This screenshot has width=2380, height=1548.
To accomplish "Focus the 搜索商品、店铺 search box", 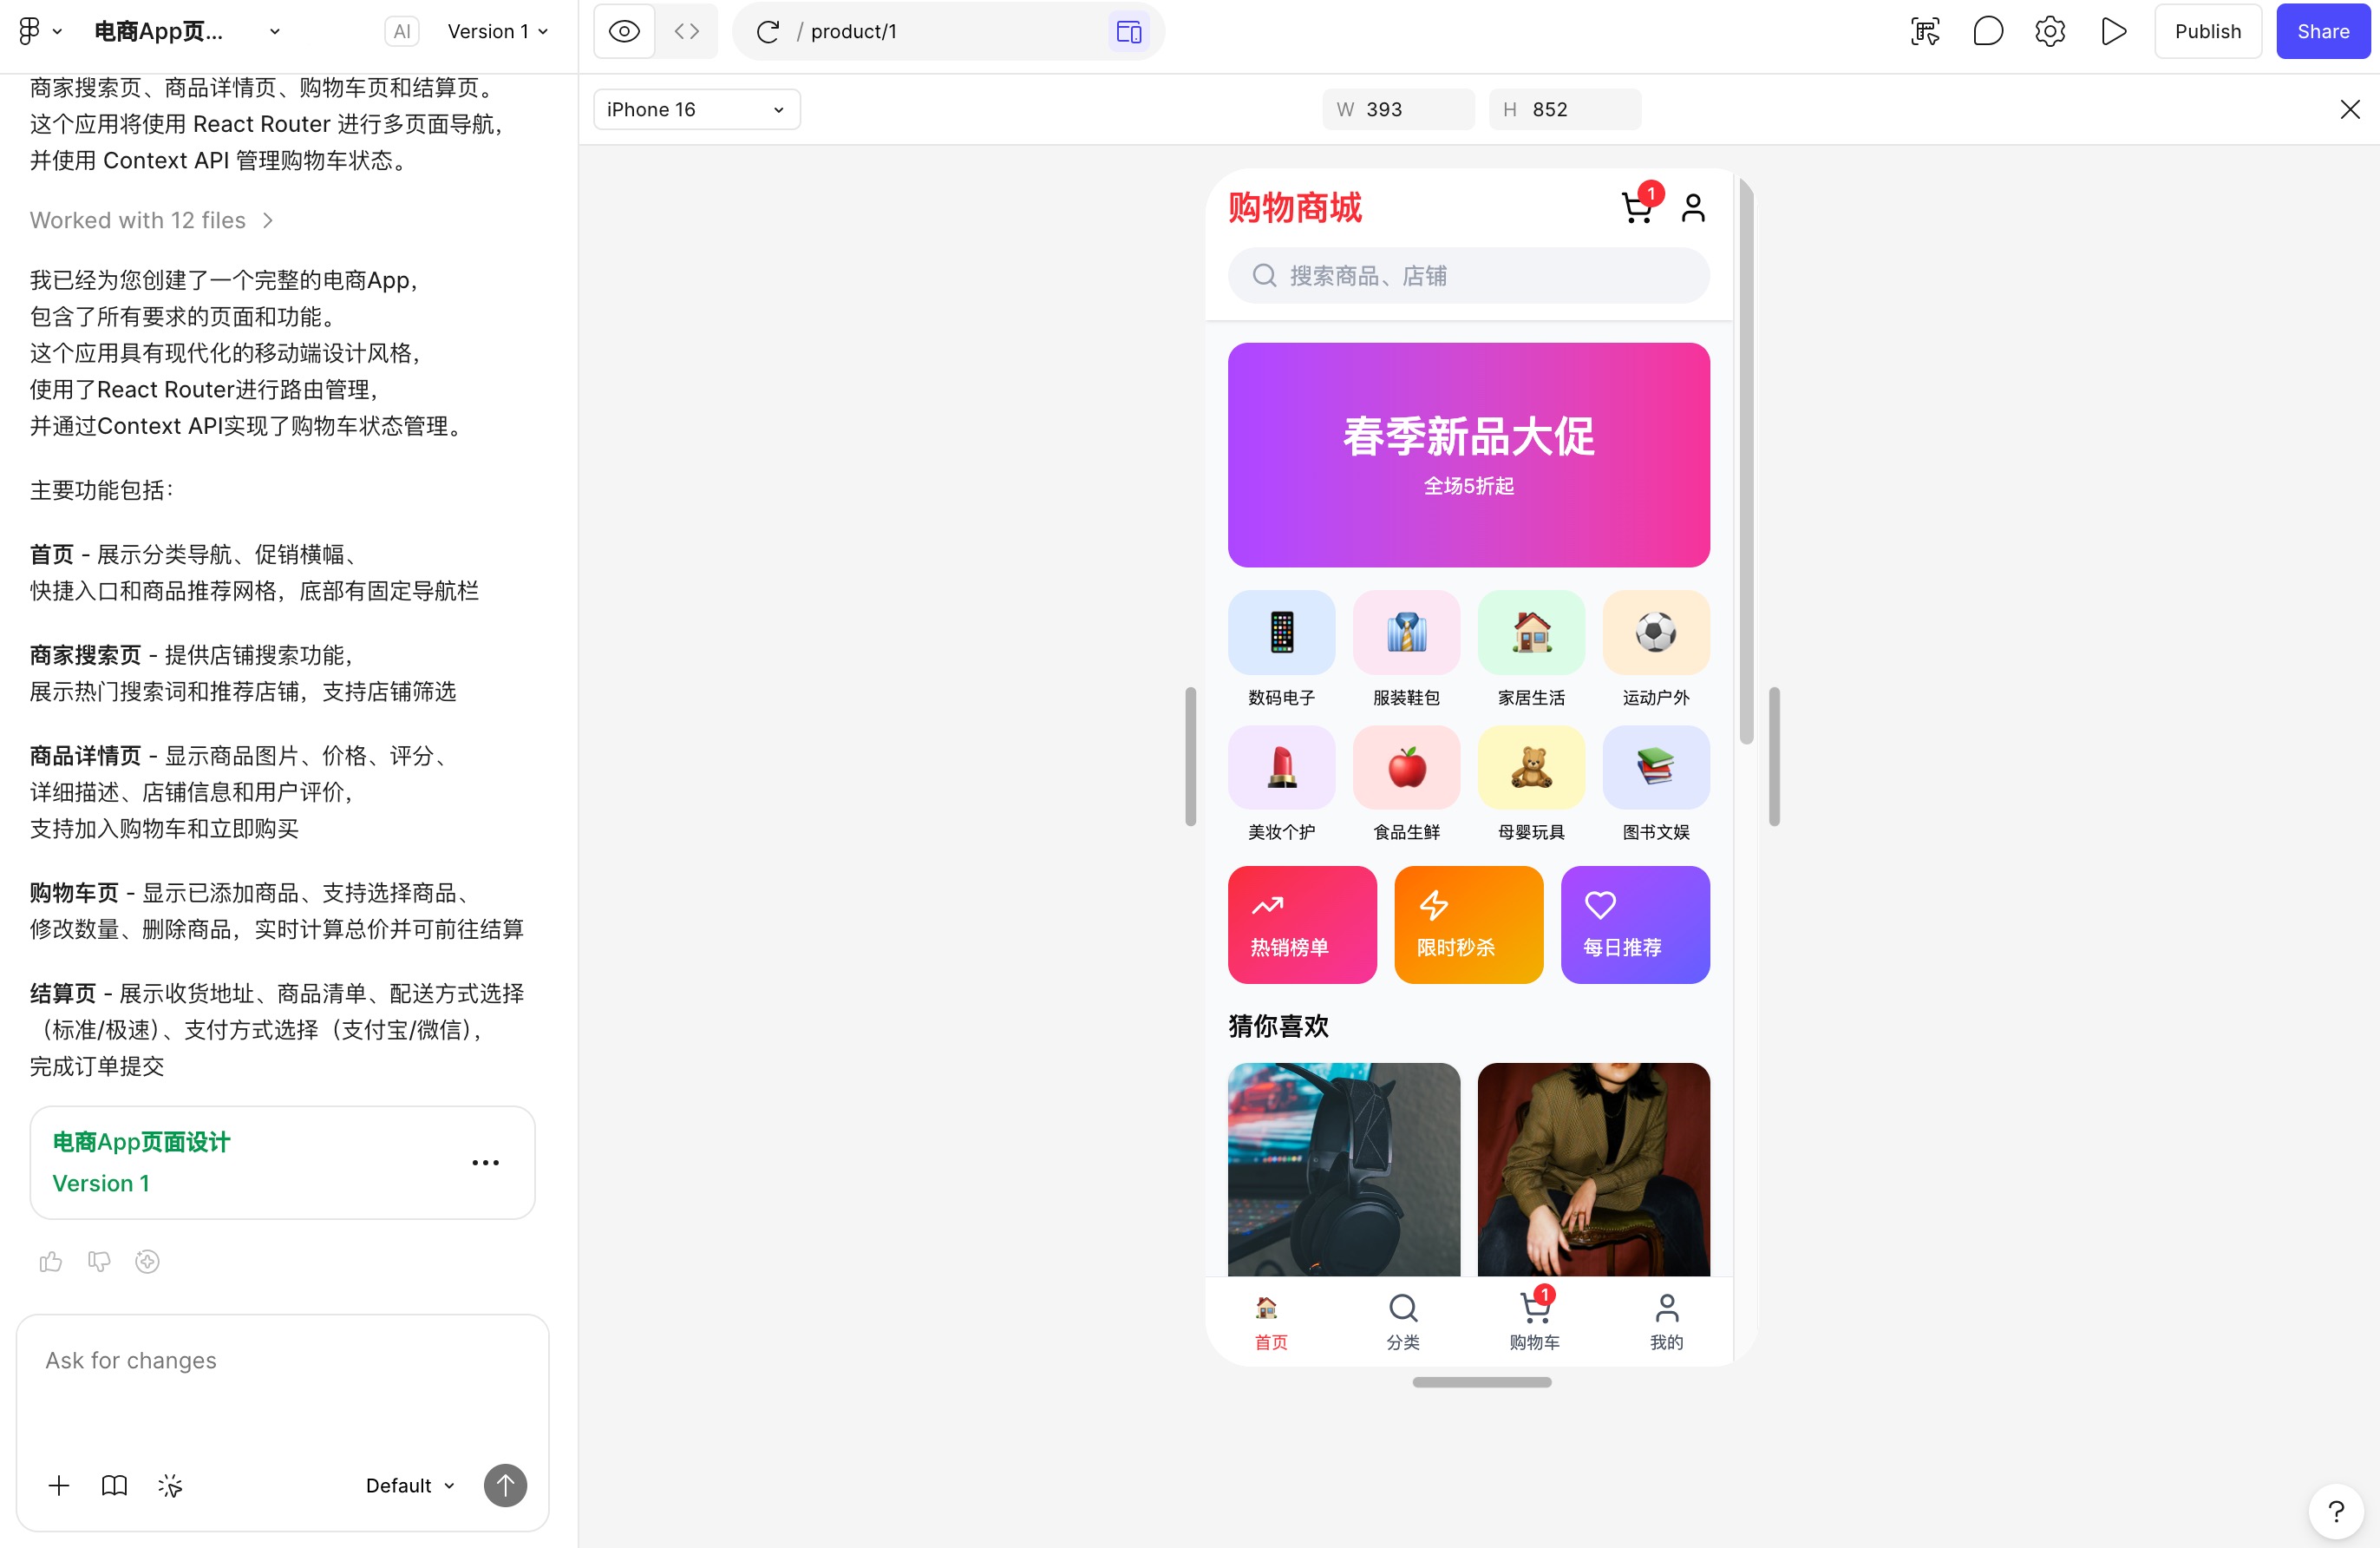I will pos(1469,276).
